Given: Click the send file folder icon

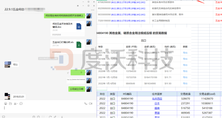Looking at the screenshot, I should [10, 104].
